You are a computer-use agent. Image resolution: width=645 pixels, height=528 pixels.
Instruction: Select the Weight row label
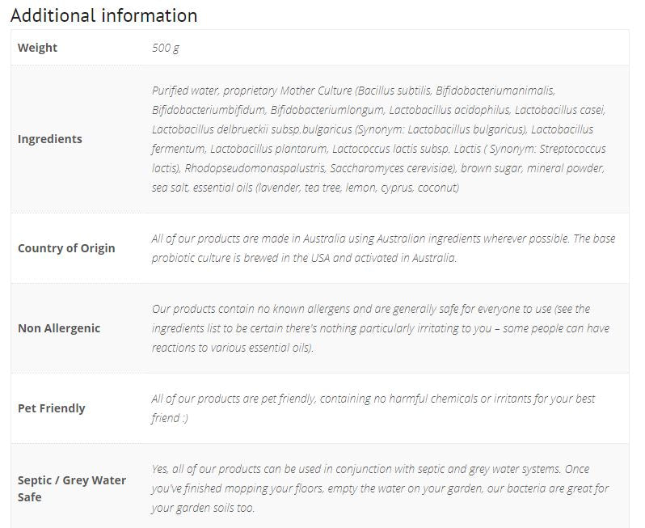(37, 48)
